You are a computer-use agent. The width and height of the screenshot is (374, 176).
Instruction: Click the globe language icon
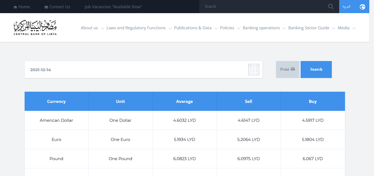(362, 7)
